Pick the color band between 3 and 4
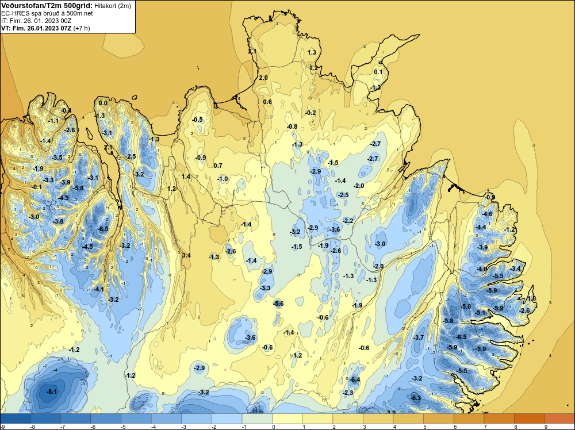Image resolution: width=575 pixels, height=430 pixels. click(378, 419)
